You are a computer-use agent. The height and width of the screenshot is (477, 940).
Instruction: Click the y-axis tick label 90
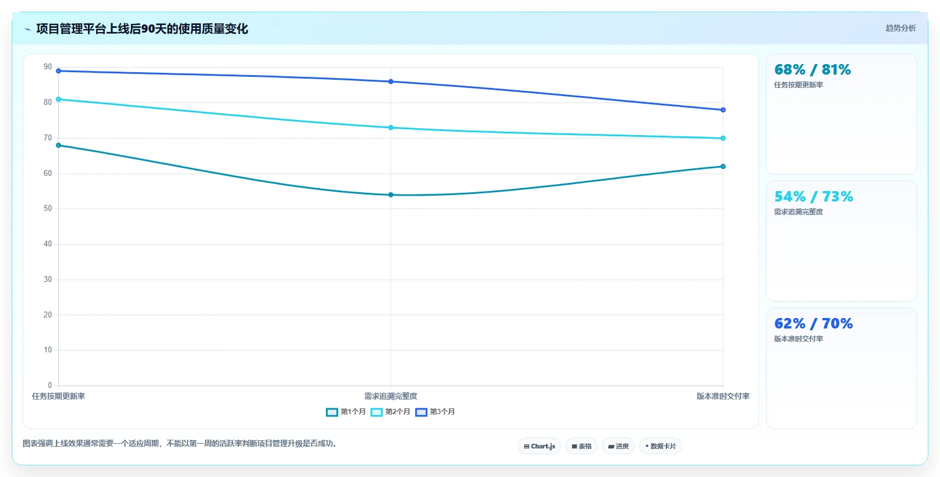pyautogui.click(x=48, y=67)
